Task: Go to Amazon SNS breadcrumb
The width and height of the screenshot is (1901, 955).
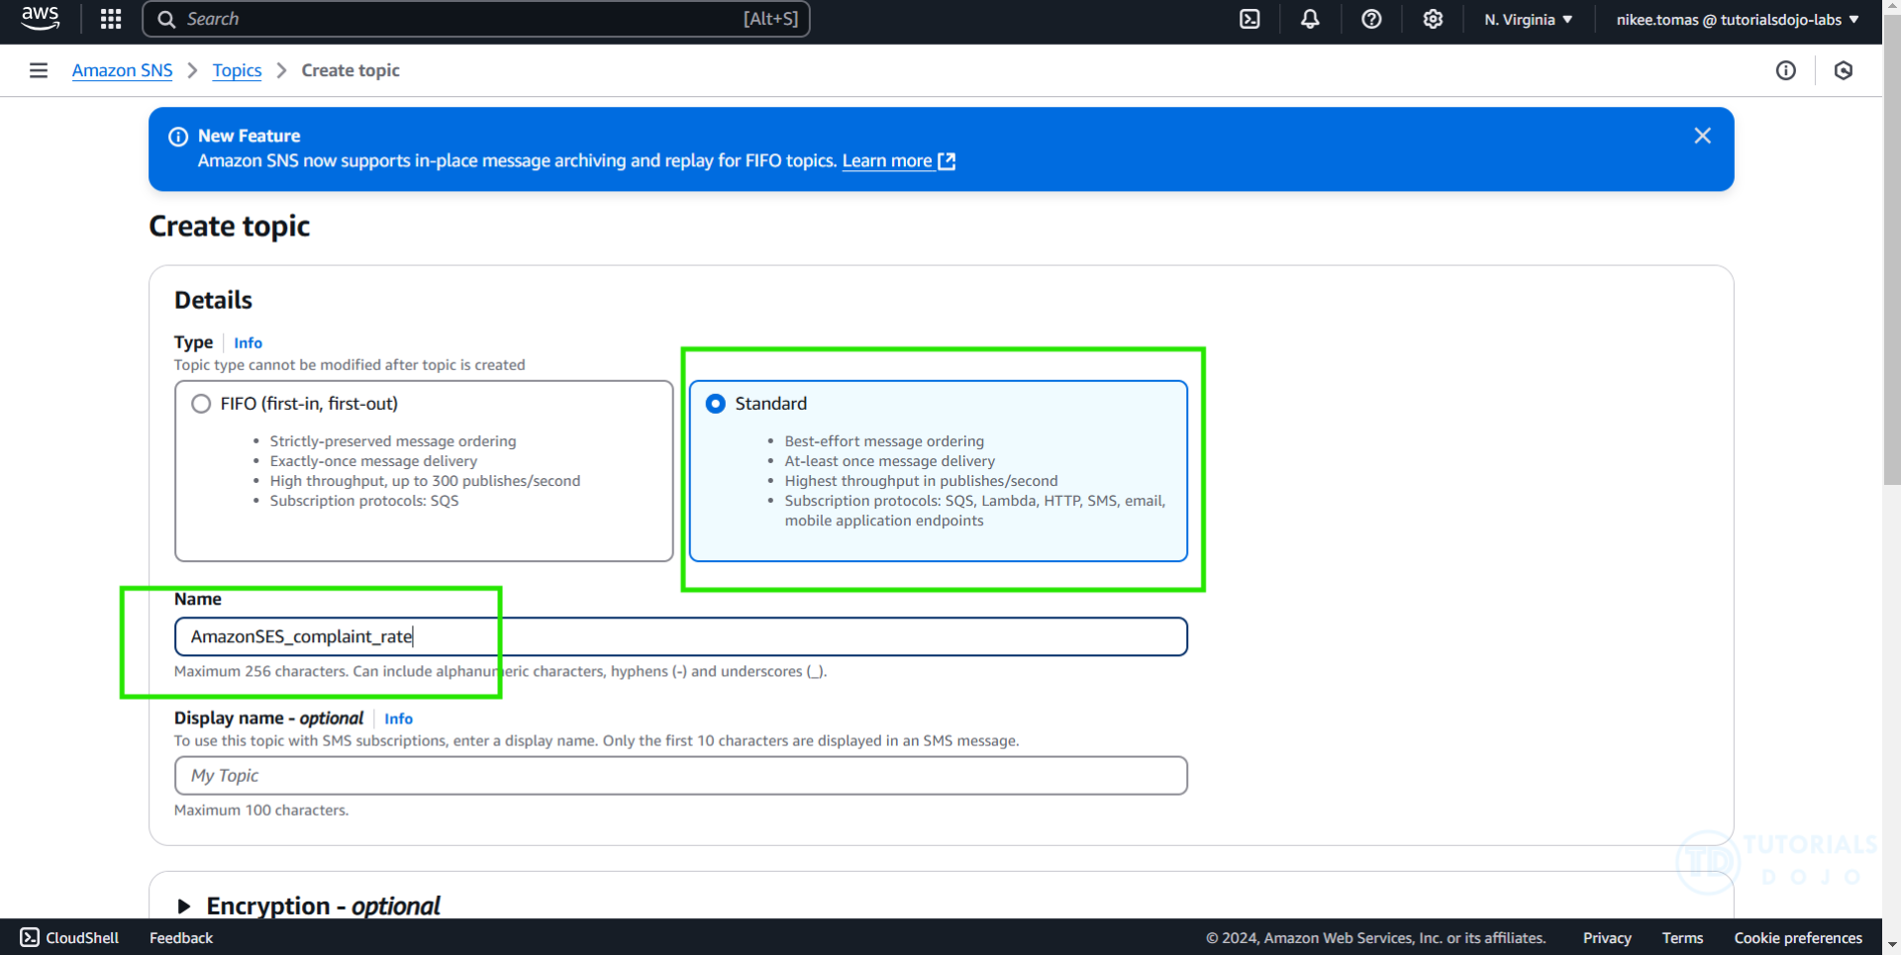Action: (123, 70)
